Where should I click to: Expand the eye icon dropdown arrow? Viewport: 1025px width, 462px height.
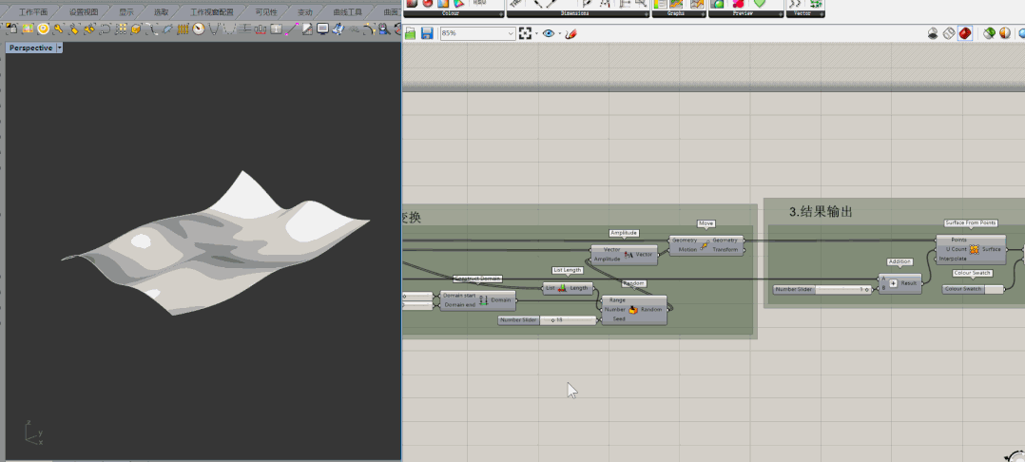(559, 33)
